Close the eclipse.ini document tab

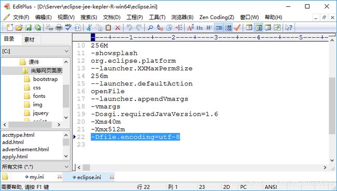click(x=112, y=177)
